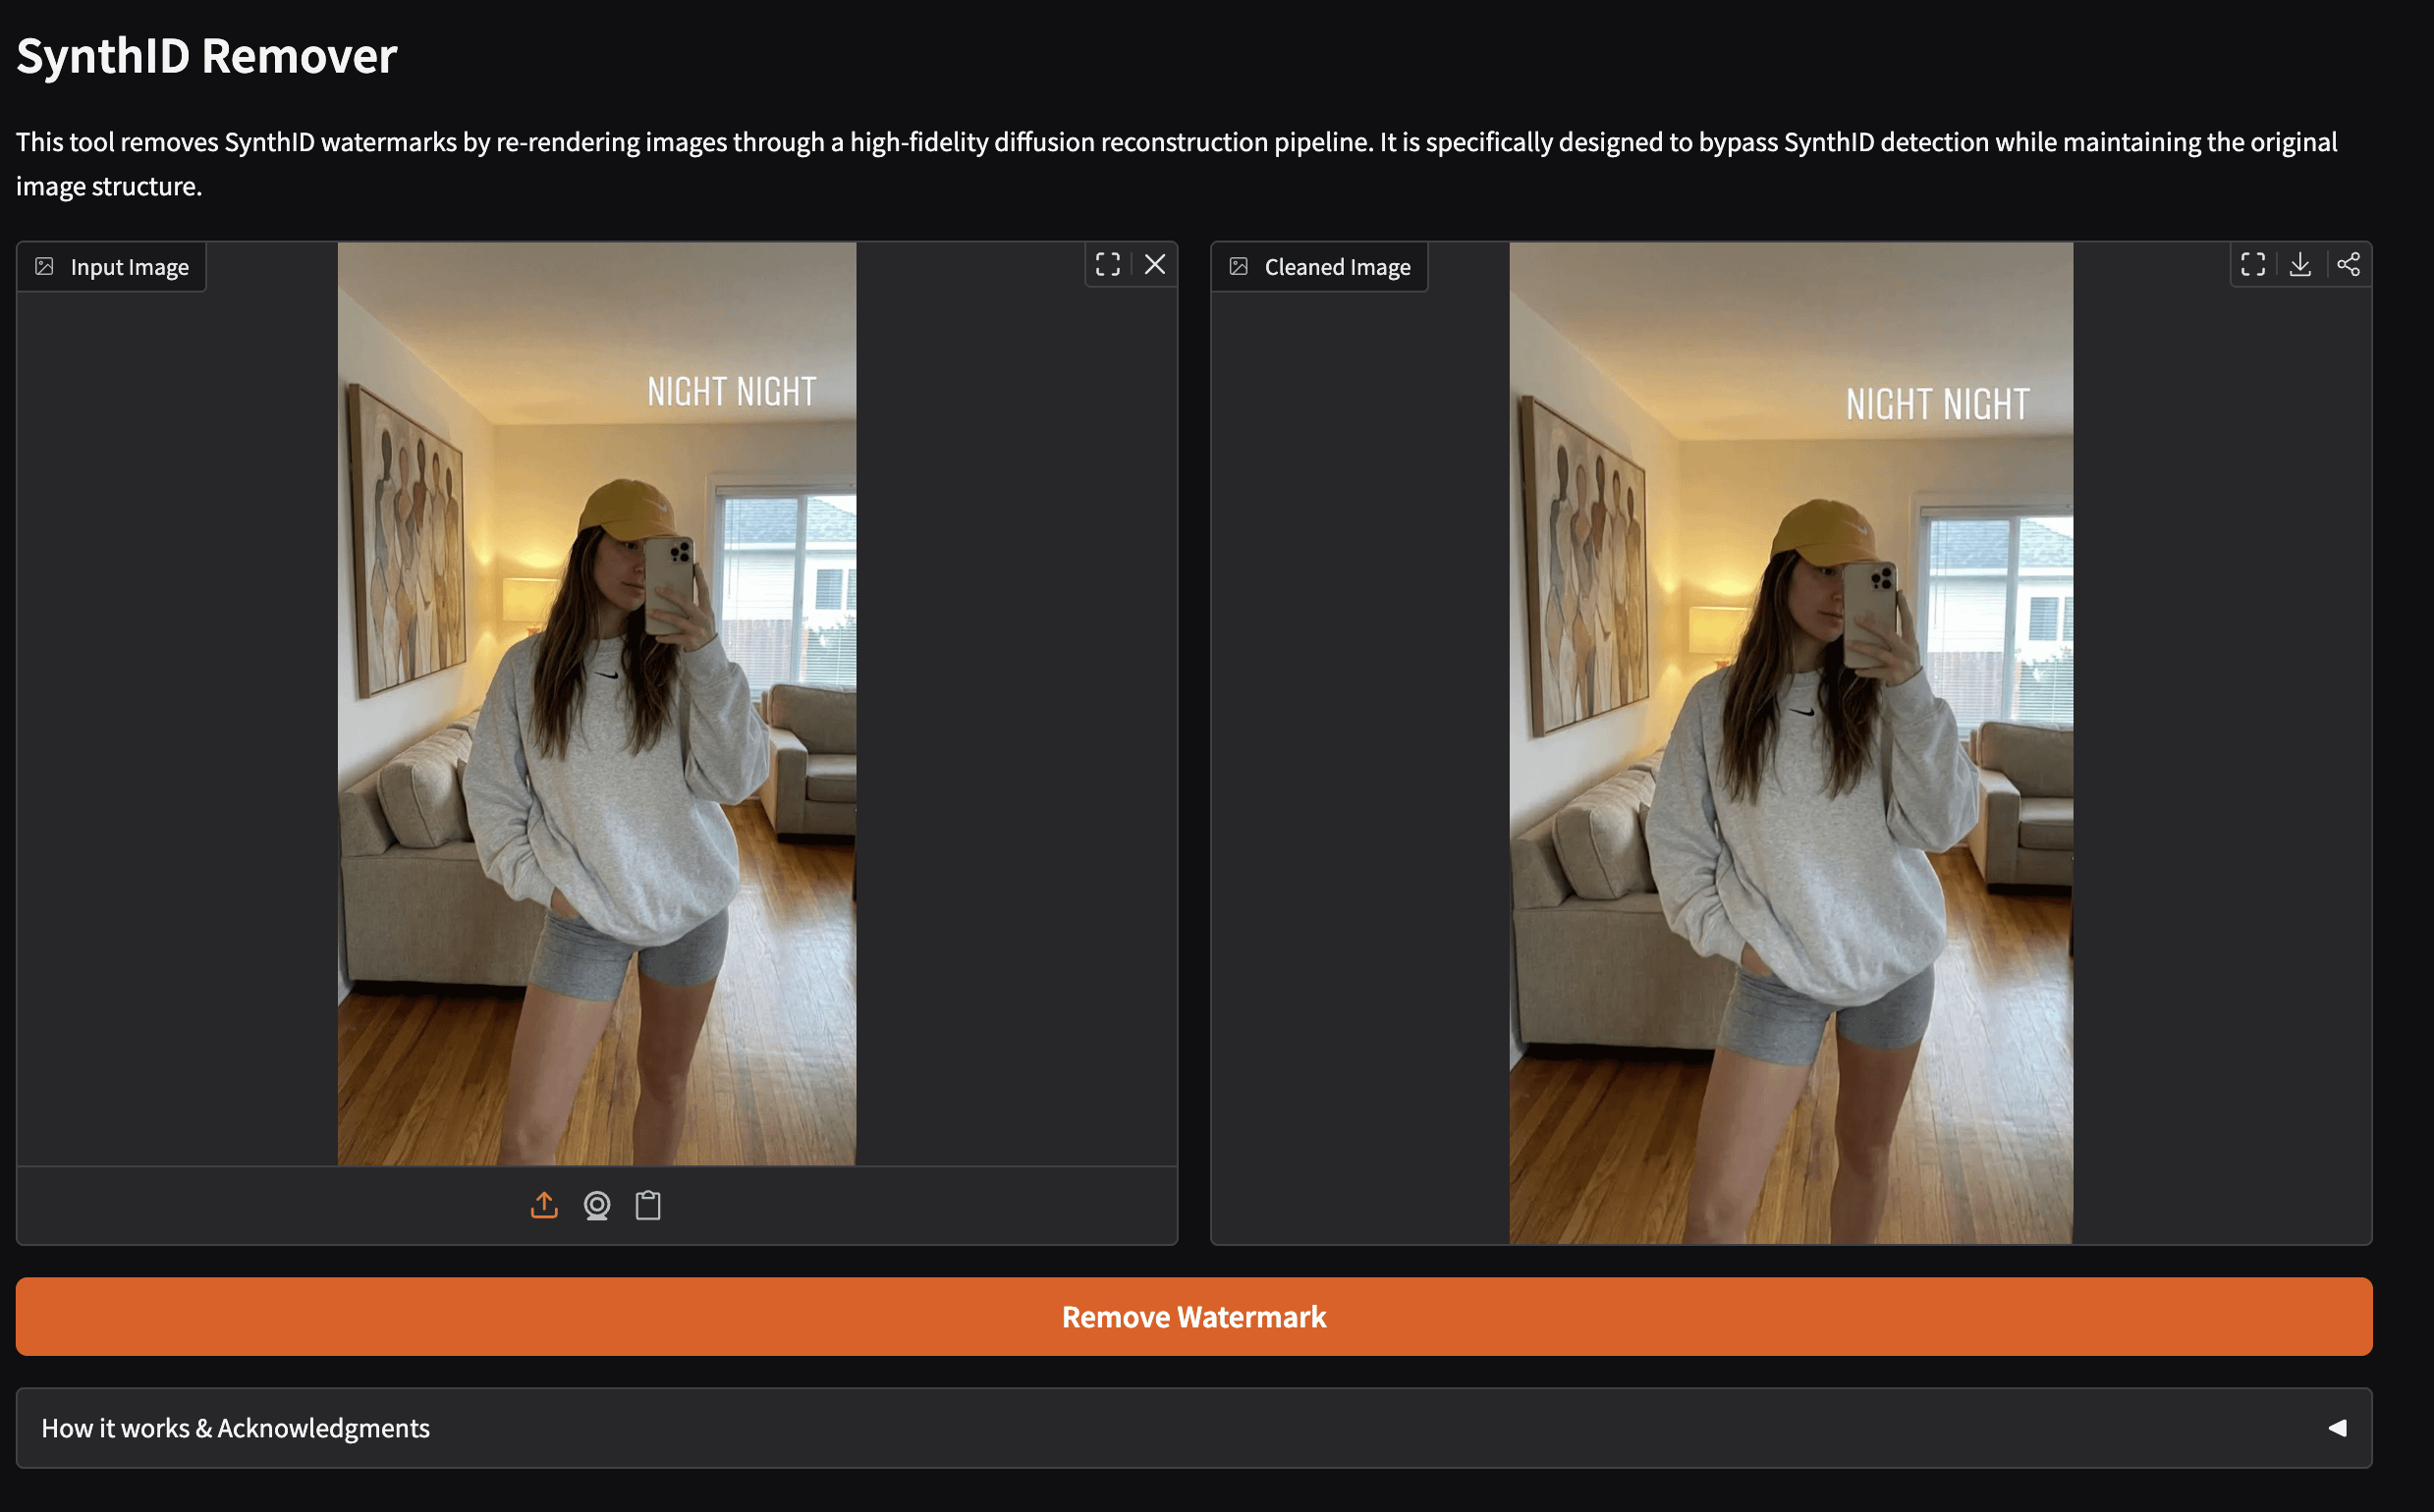2434x1512 pixels.
Task: Click the SynthID Remover page title
Action: click(x=205, y=55)
